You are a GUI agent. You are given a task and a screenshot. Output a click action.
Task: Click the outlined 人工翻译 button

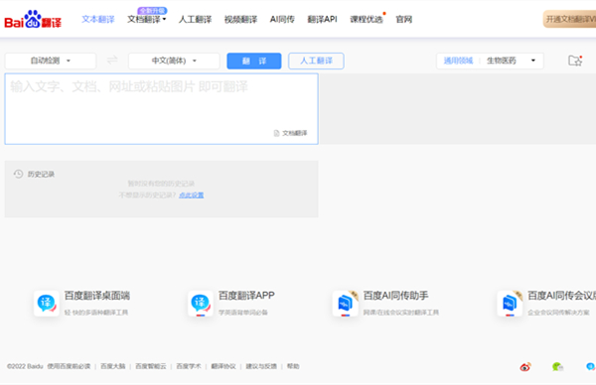pos(316,61)
